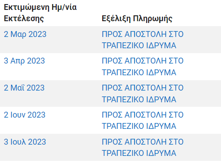Click 'ΤΡΑΠΕΖΙΚΟ ΙΔΡΥΜΑ' text in June row
Screen dimensions: 221x164
click(x=139, y=126)
